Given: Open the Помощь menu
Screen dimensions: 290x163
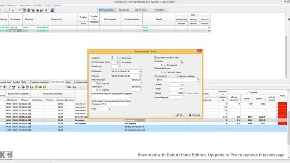Looking at the screenshot, I should [56, 5].
